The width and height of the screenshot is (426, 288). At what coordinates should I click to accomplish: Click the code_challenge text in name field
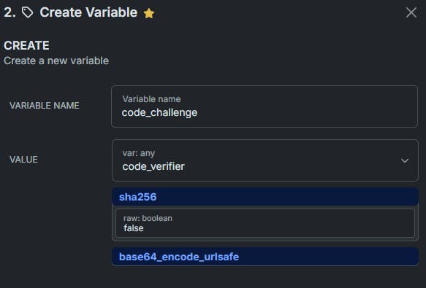[159, 112]
